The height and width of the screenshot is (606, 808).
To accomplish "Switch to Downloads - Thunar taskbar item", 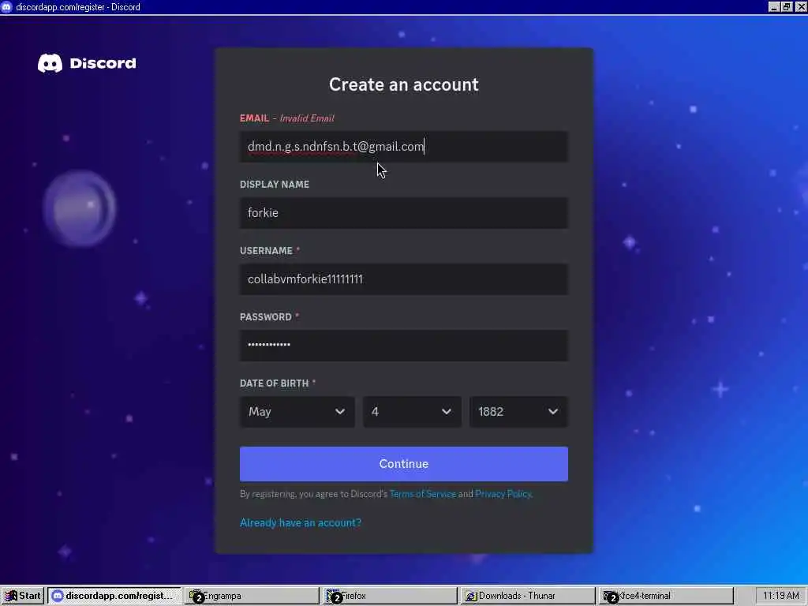I will point(528,596).
